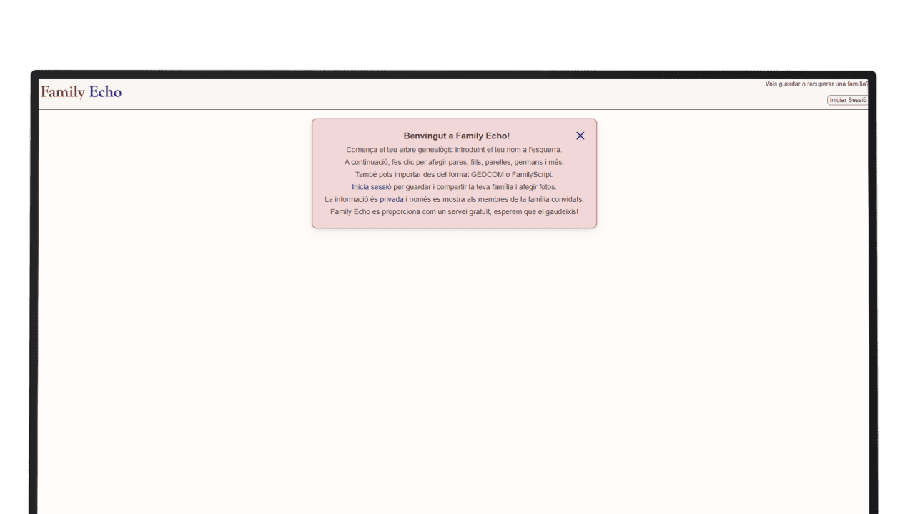
Task: Click the 'Vols guardar o recuperar una família?' text
Action: tap(816, 84)
